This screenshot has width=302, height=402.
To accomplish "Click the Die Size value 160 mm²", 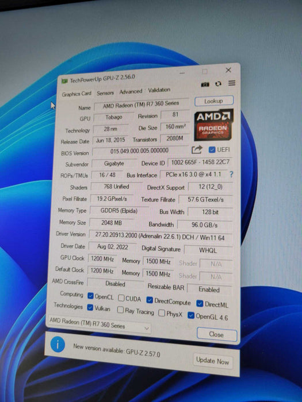I will (175, 127).
